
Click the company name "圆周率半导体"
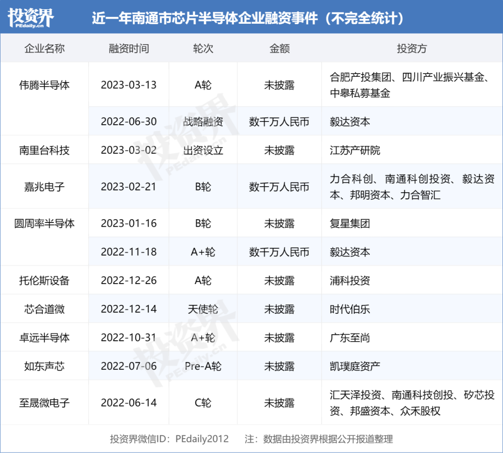tap(44, 223)
